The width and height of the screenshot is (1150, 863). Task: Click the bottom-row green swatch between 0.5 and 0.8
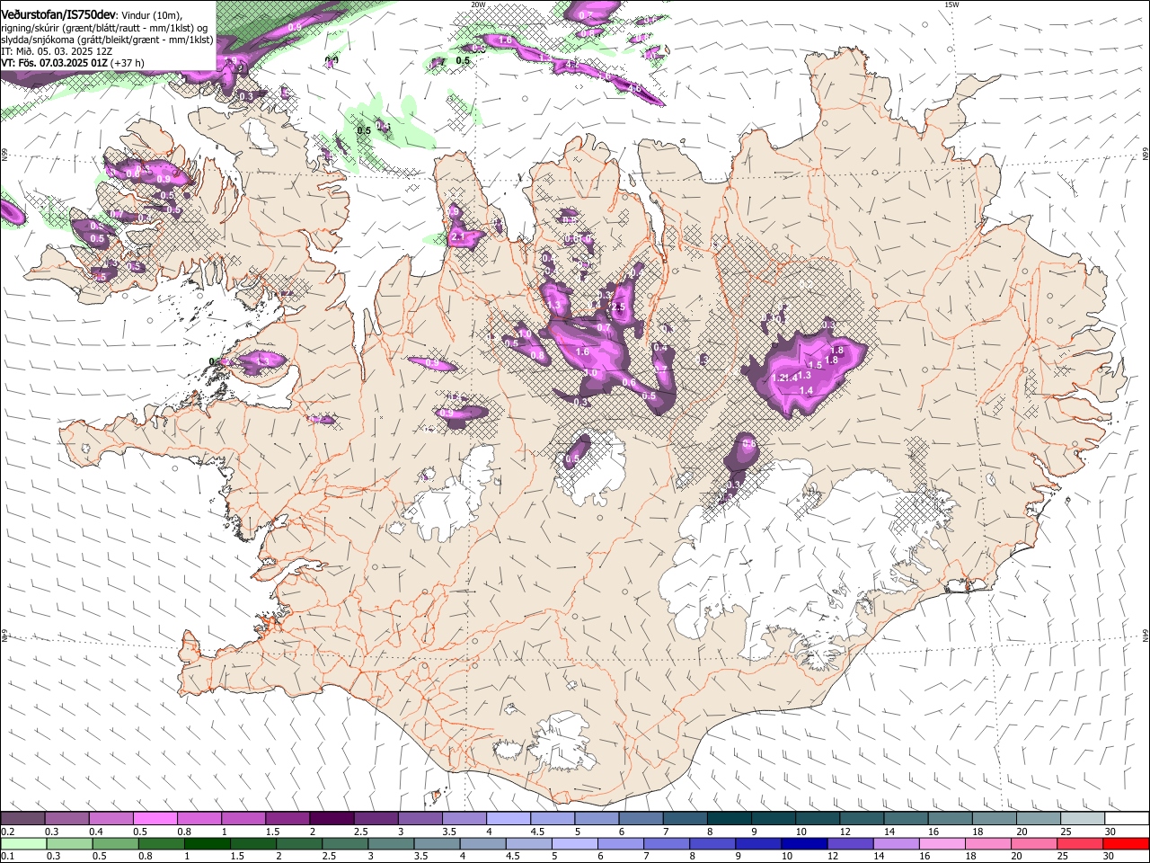116,843
